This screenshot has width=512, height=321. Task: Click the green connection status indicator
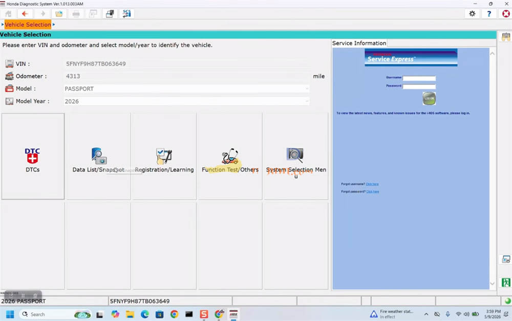coord(507,301)
